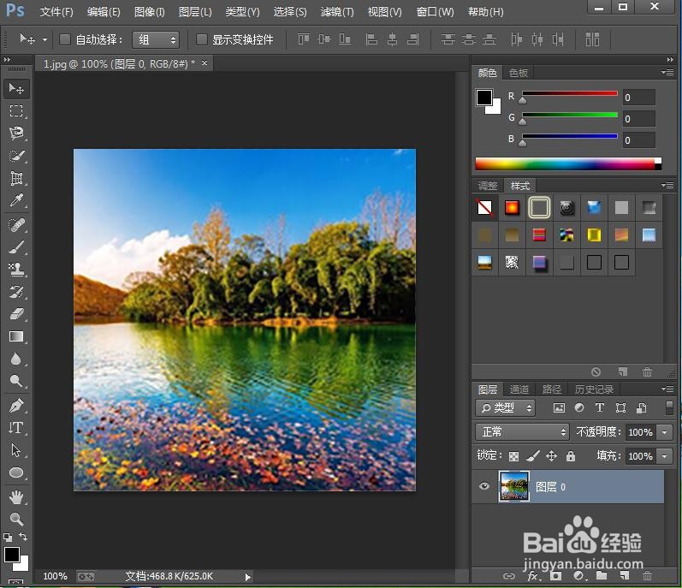682x588 pixels.
Task: Swap foreground and background colors
Action: pos(23,537)
